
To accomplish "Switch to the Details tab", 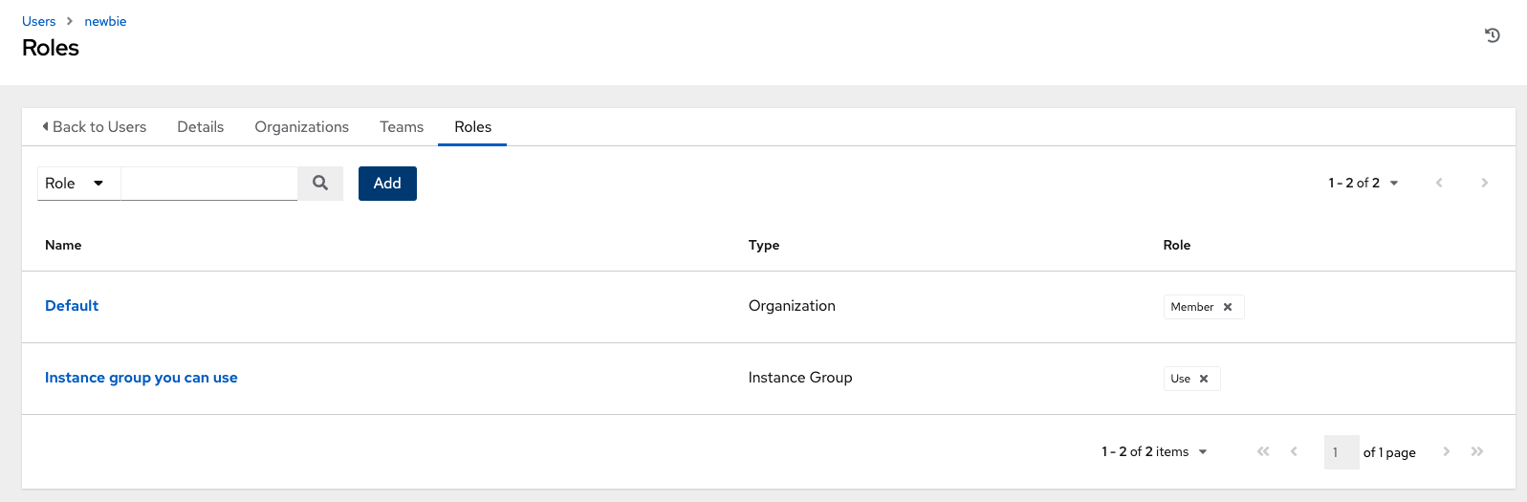I will (x=200, y=126).
